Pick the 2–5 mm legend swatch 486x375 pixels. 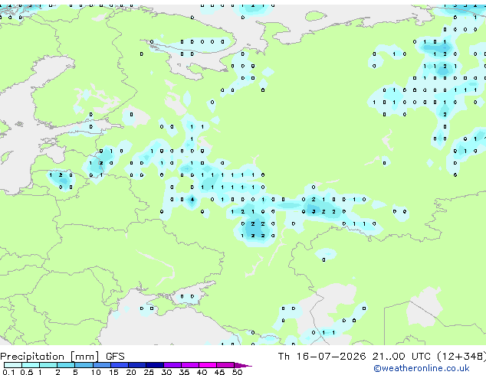[x=66, y=365]
